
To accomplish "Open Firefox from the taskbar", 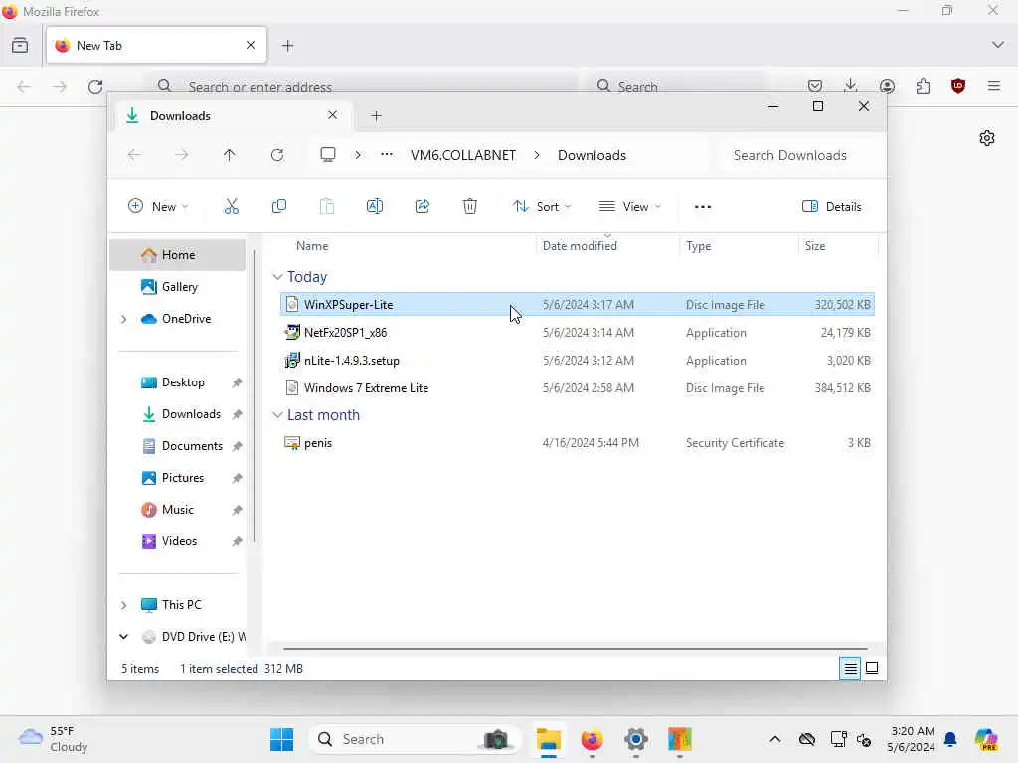I will (x=593, y=739).
